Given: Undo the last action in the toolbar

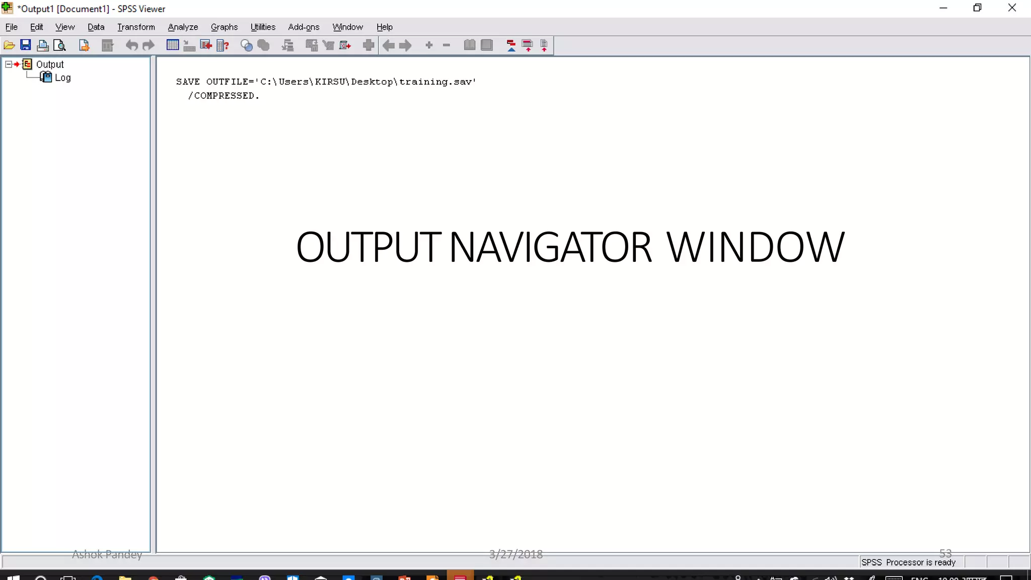Looking at the screenshot, I should pos(131,45).
